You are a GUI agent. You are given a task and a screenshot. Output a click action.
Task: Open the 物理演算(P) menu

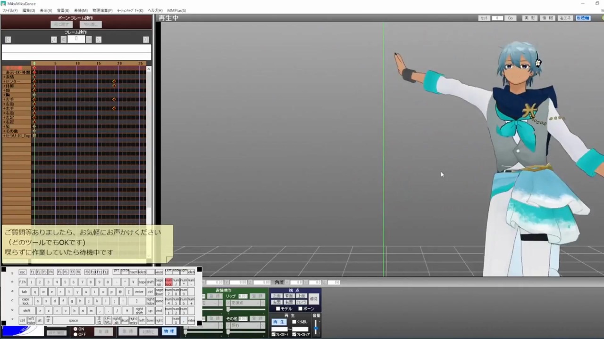point(102,10)
